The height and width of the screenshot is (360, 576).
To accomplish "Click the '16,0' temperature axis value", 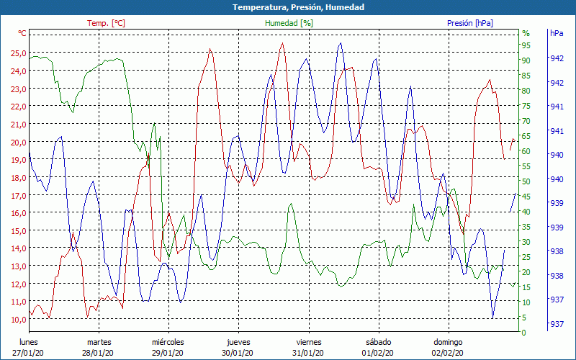I will (19, 213).
